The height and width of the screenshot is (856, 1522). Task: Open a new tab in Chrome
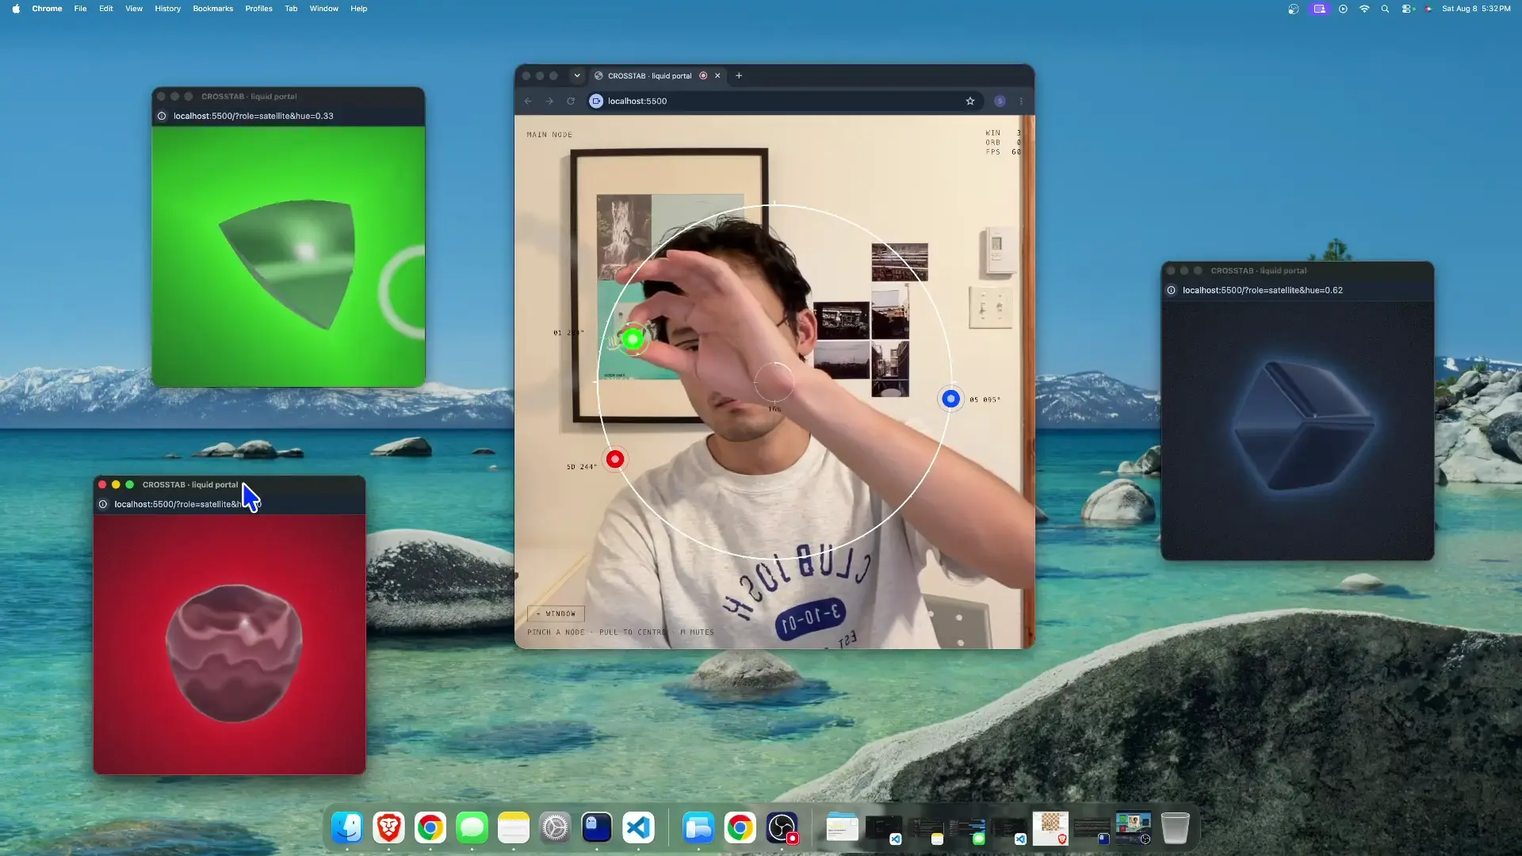[x=739, y=76]
